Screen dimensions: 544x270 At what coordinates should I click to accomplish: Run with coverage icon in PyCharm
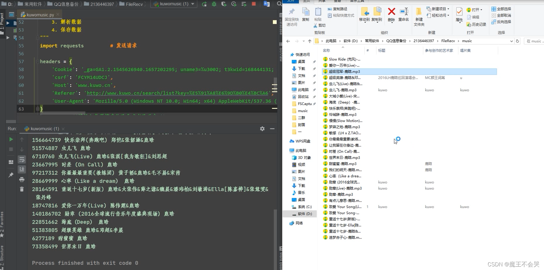click(x=224, y=4)
